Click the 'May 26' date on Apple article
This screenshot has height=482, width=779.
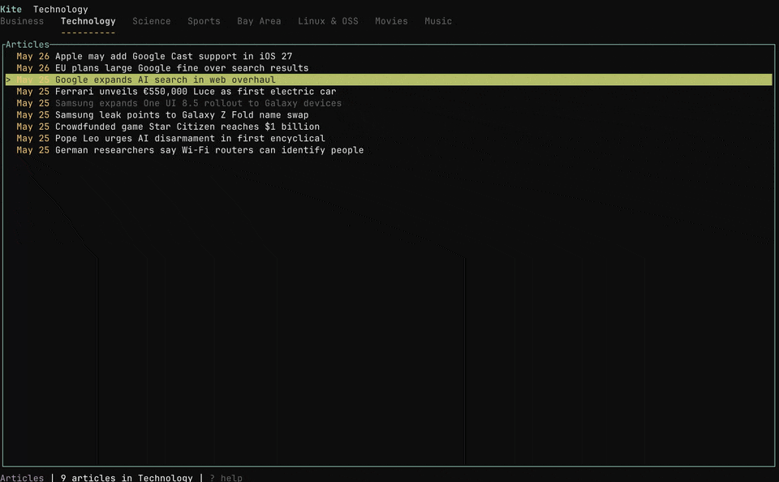point(32,57)
